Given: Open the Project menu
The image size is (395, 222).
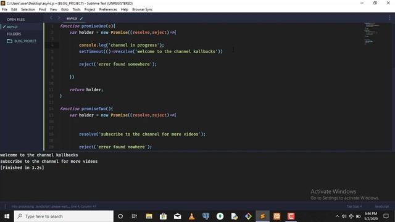Looking at the screenshot, I should point(89,10).
